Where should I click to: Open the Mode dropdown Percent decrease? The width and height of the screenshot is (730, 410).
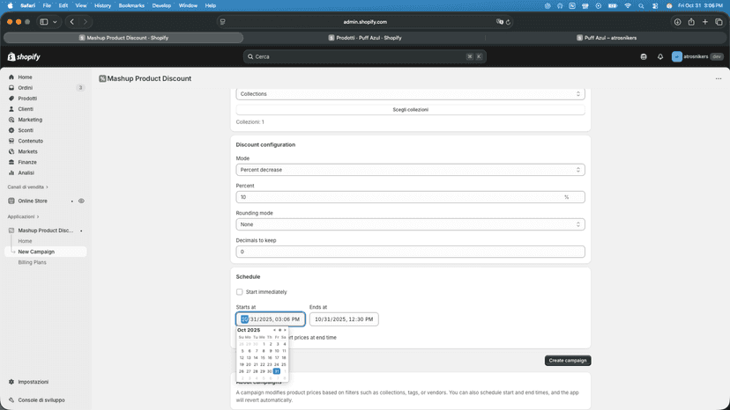[410, 170]
